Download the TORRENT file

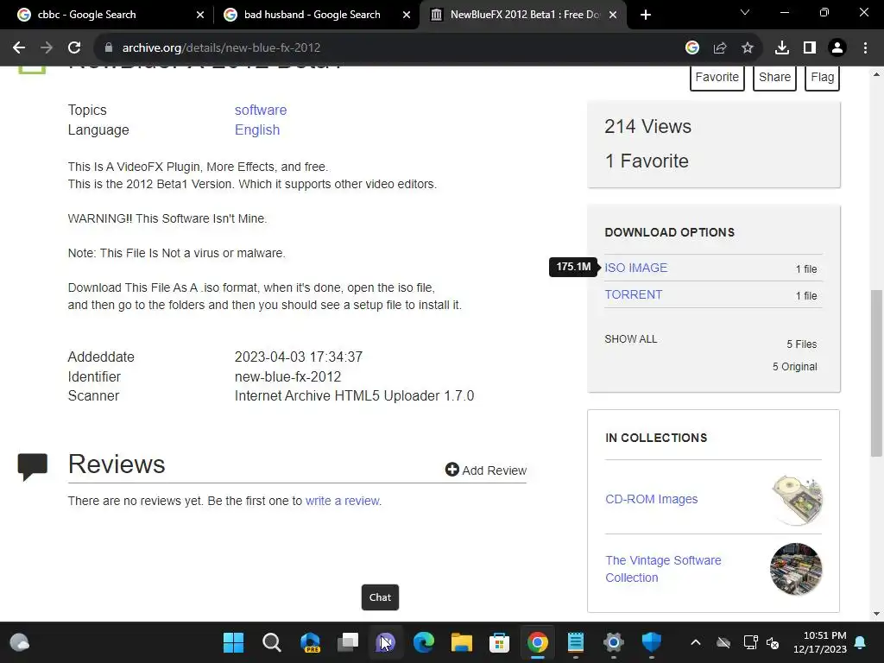(x=633, y=294)
